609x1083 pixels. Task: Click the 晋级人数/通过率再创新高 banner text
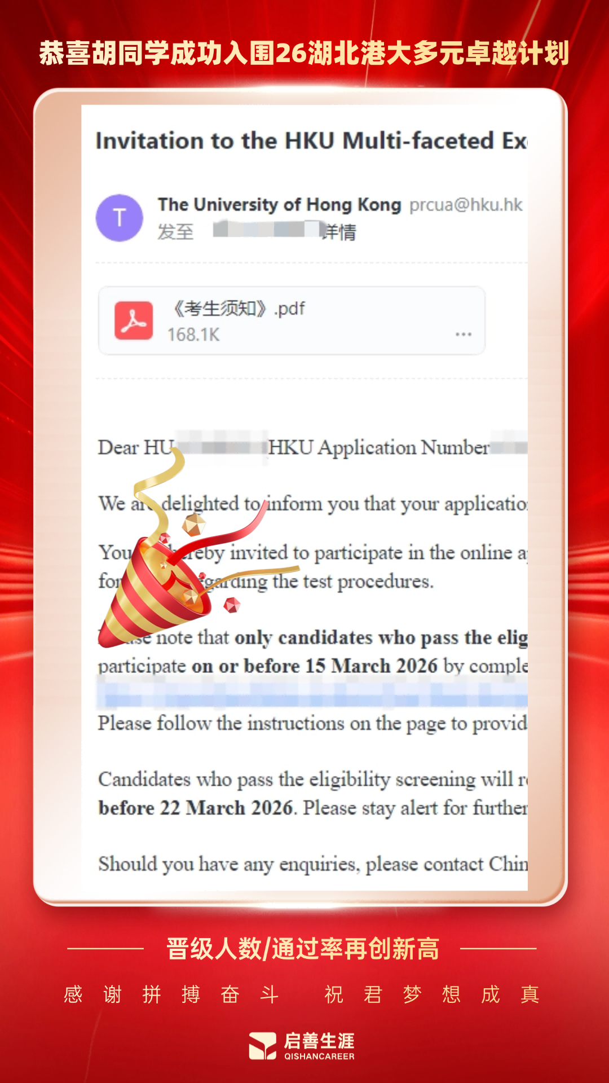(x=303, y=949)
